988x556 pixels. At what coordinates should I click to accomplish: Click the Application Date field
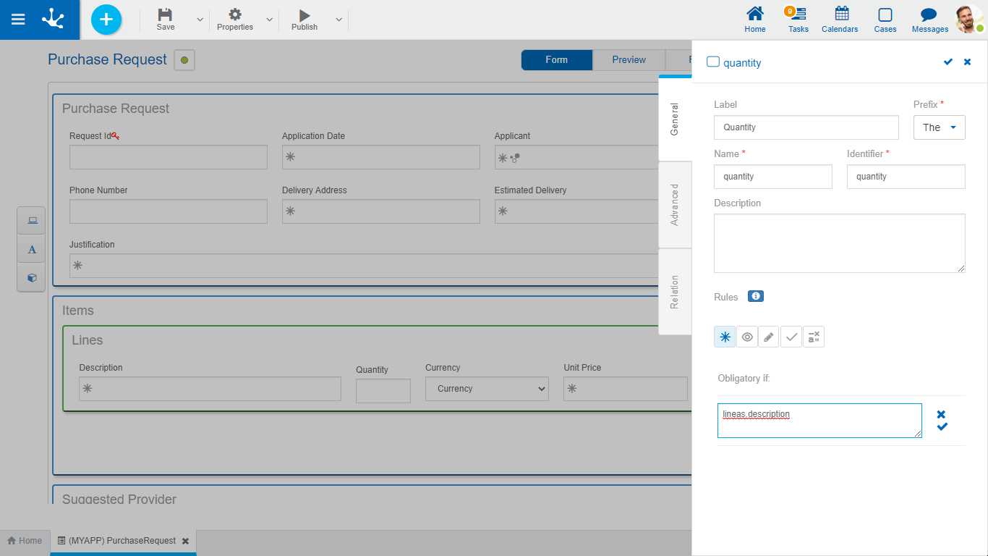tap(381, 157)
